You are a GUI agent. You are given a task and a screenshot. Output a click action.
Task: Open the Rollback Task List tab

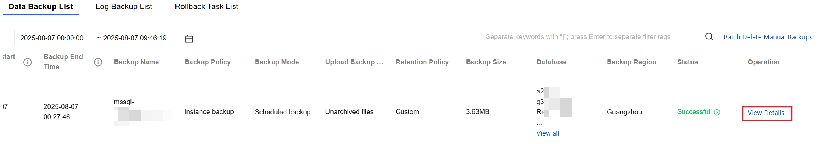[x=206, y=7]
